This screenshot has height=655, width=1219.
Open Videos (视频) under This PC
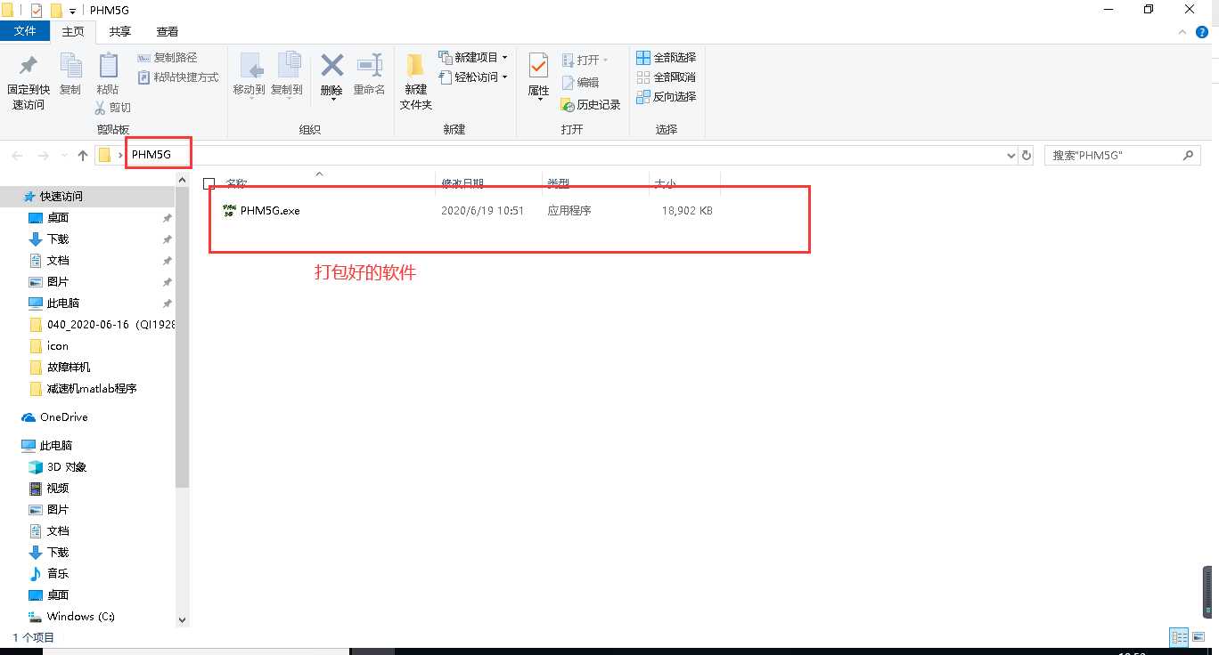click(x=58, y=488)
